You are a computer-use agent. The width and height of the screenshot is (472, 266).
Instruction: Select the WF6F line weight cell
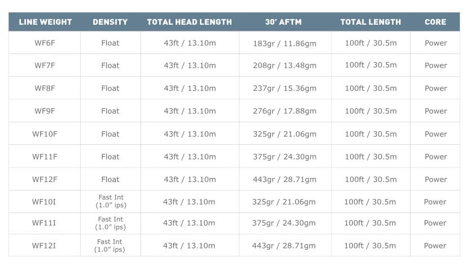pos(45,43)
